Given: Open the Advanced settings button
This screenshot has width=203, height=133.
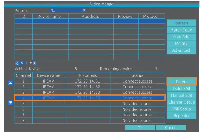Looking at the screenshot, I should [181, 50].
